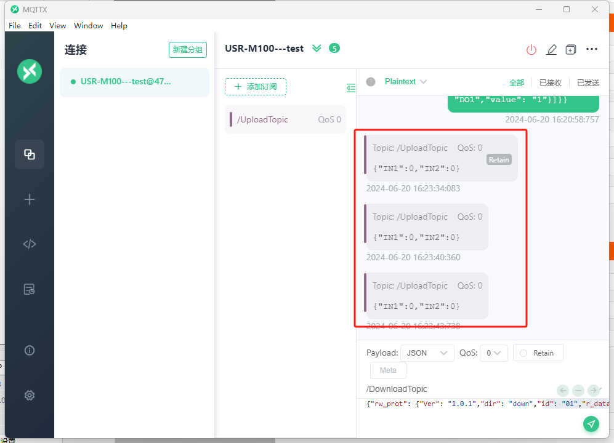Click the power disconnect icon
The image size is (614, 443).
point(531,50)
